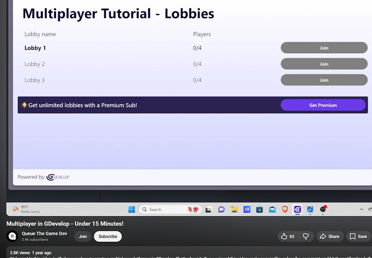The width and height of the screenshot is (372, 258).
Task: Click the channel Join membership button
Action: pos(82,236)
